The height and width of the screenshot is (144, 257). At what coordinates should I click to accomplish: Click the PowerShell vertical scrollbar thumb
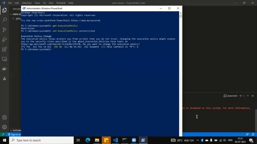pyautogui.click(x=181, y=16)
